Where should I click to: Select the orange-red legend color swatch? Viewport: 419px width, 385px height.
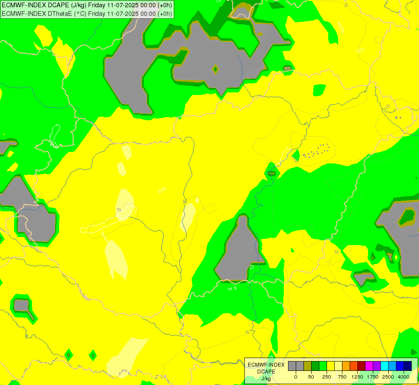coord(354,366)
